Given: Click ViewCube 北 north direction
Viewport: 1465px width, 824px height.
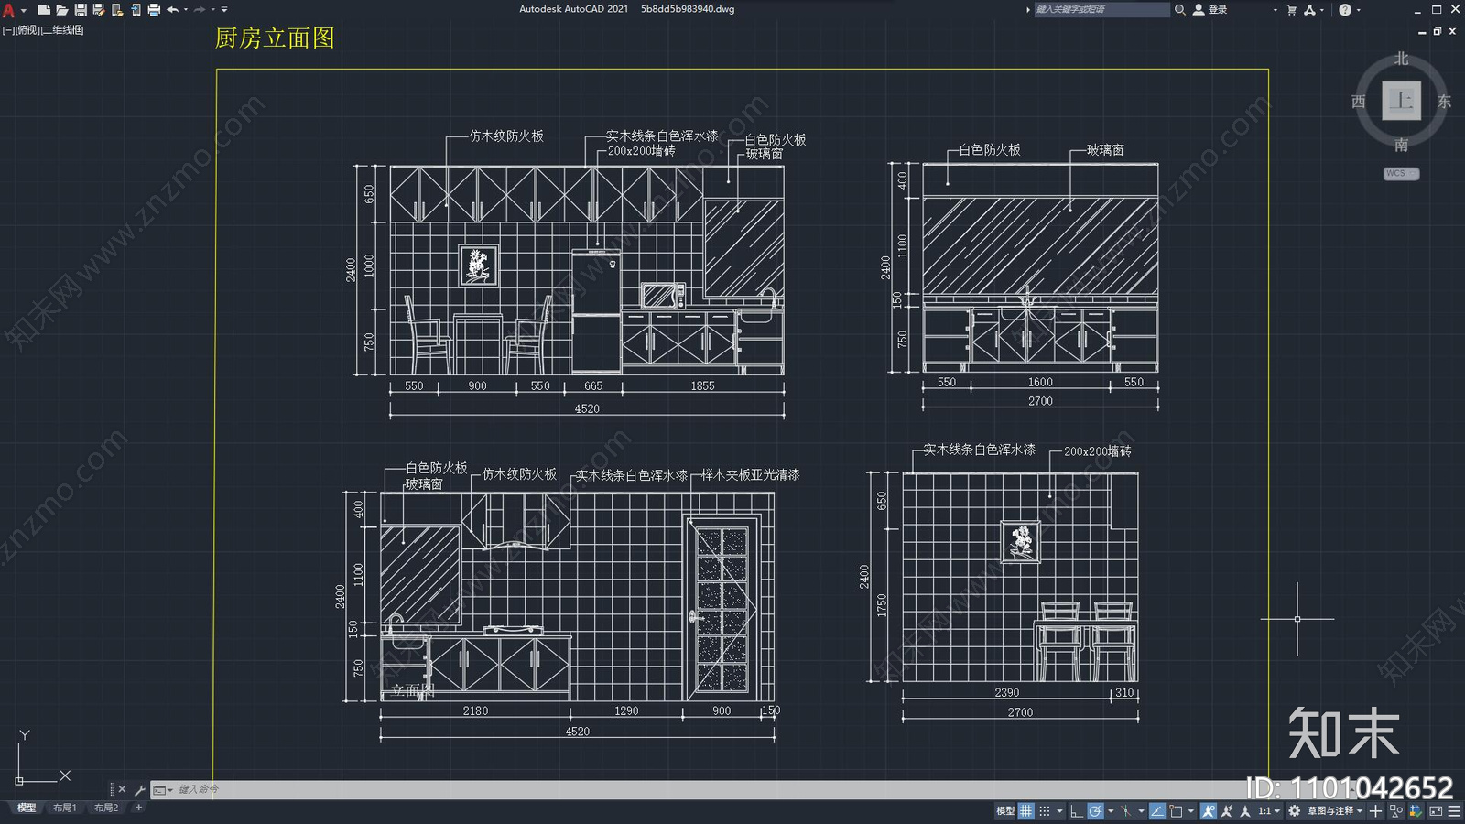Looking at the screenshot, I should click(1401, 59).
